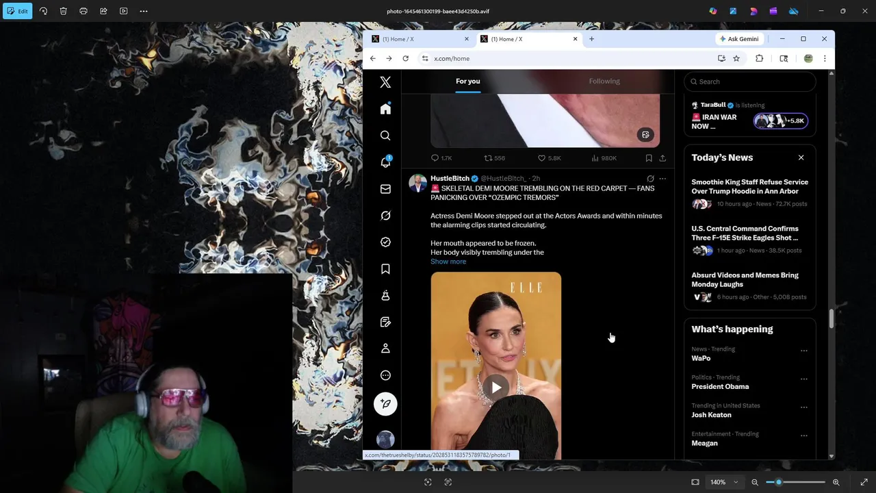Viewport: 876px width, 493px height.
Task: Click the Photos zoom slider
Action: 795,482
